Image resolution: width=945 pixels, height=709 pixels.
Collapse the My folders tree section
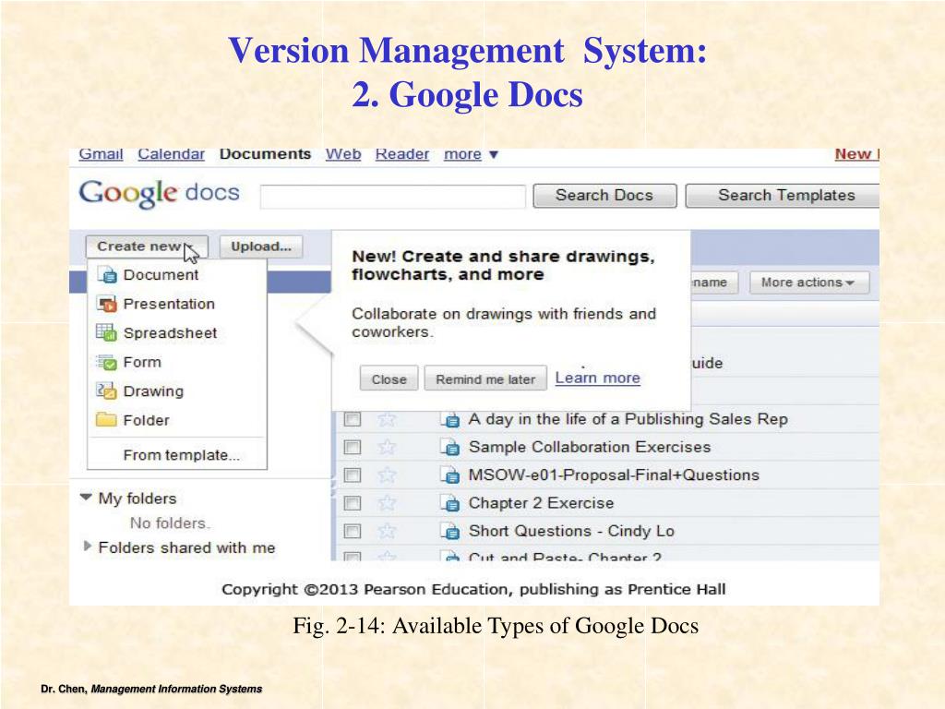point(86,498)
